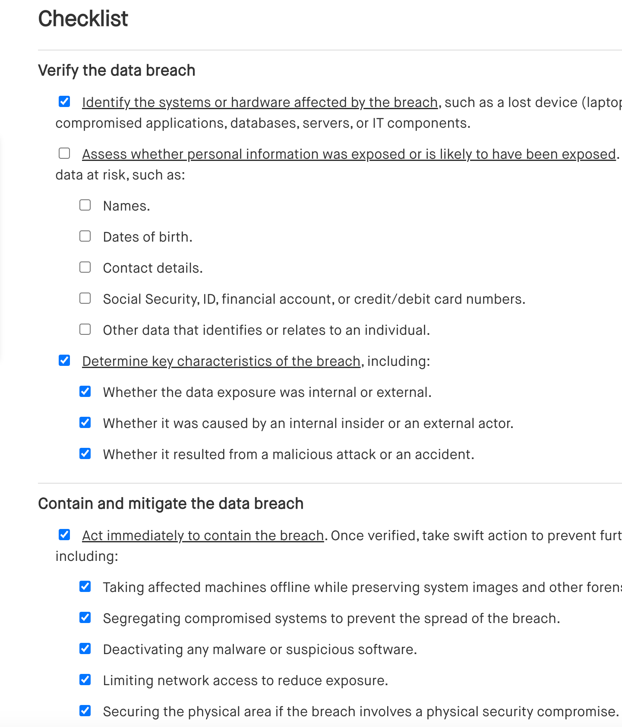
Task: Uncheck "Whether it was caused by an internal insider"
Action: pyautogui.click(x=85, y=423)
